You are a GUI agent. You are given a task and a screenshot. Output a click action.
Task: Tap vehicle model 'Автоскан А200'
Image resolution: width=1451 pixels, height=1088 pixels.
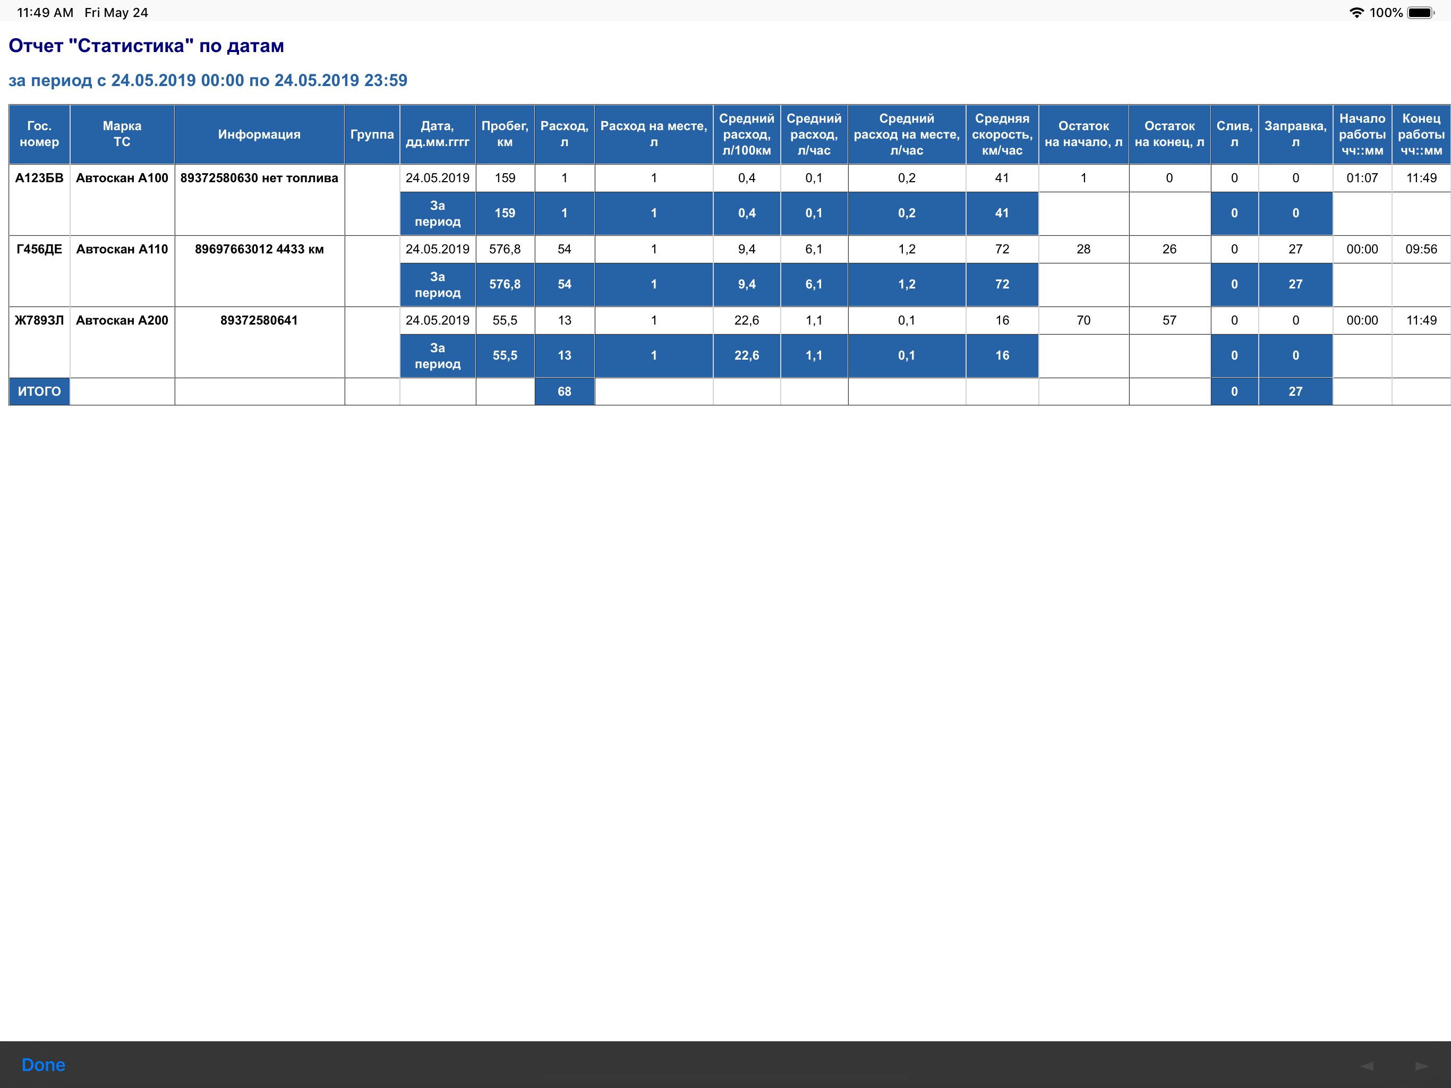[122, 320]
